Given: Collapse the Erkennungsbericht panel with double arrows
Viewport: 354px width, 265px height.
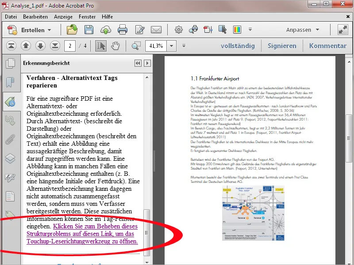Looking at the screenshot, I should [138, 63].
